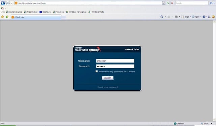Open the Page menu
The width and height of the screenshot is (216, 126).
pos(186,17)
